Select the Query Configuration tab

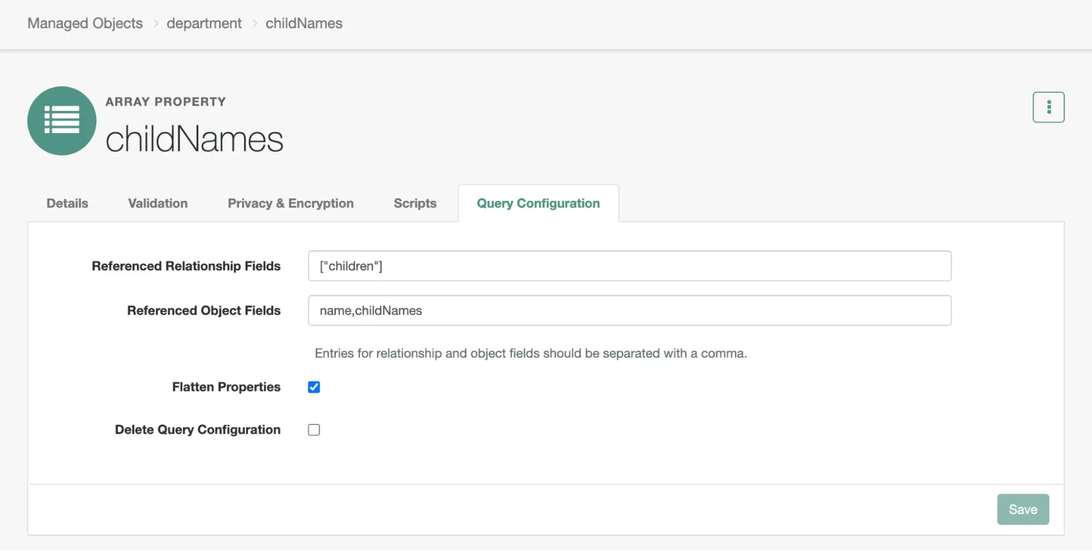pos(538,203)
